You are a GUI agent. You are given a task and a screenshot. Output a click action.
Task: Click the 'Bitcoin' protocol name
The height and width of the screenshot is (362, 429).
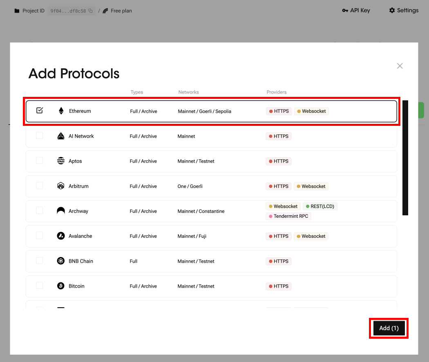tap(76, 286)
